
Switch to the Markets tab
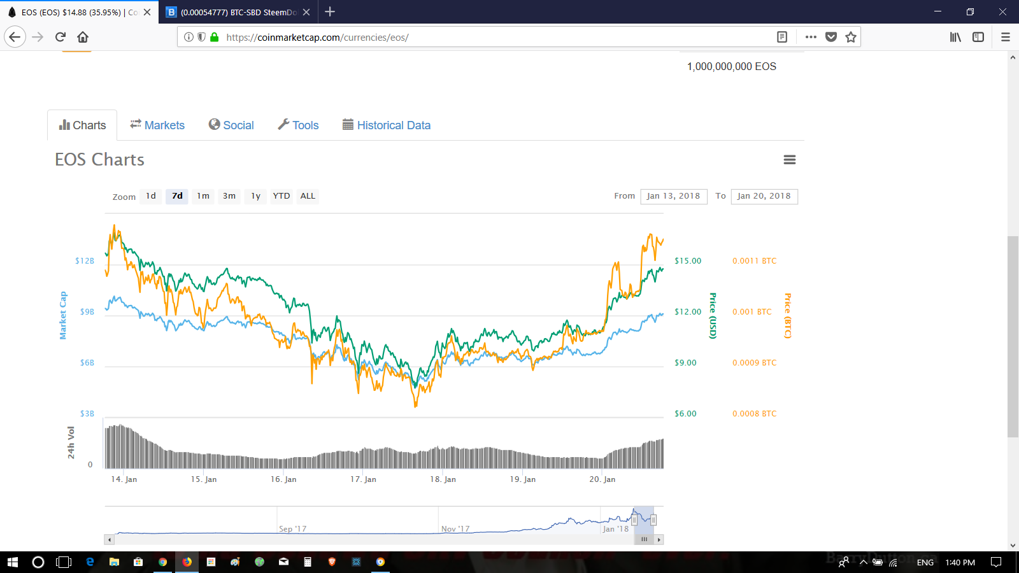click(157, 125)
